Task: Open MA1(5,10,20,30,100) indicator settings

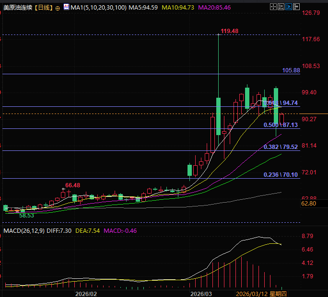Action: click(x=98, y=8)
